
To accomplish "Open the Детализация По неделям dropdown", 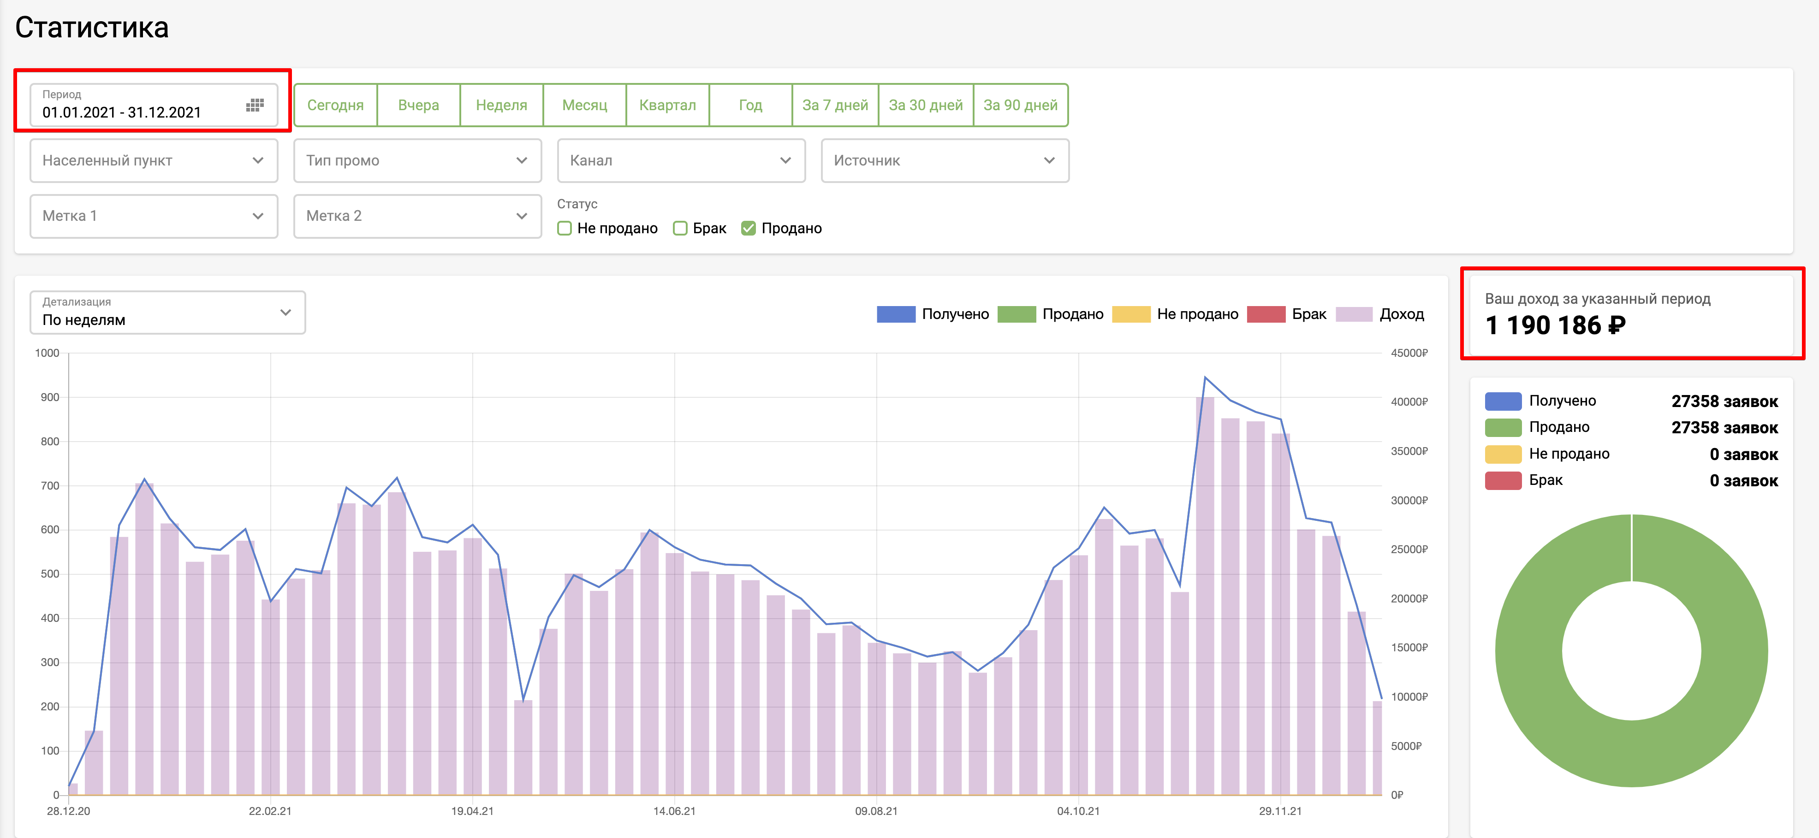I will point(167,312).
